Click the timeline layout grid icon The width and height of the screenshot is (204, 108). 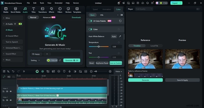tap(4, 71)
